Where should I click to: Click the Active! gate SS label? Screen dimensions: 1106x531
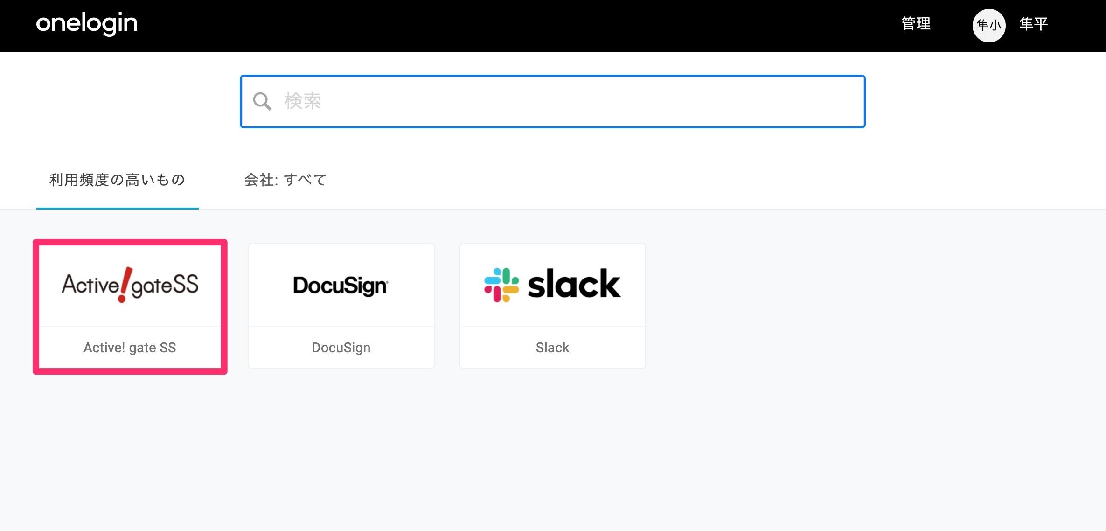(x=130, y=348)
